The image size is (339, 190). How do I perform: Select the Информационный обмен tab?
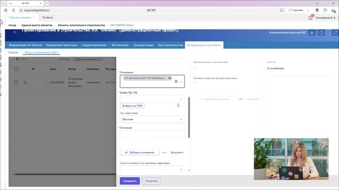[204, 45]
